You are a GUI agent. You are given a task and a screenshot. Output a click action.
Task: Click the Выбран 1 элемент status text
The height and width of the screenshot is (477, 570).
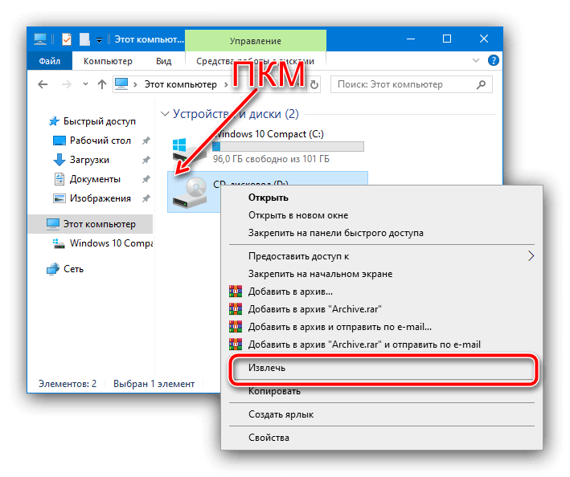point(154,384)
